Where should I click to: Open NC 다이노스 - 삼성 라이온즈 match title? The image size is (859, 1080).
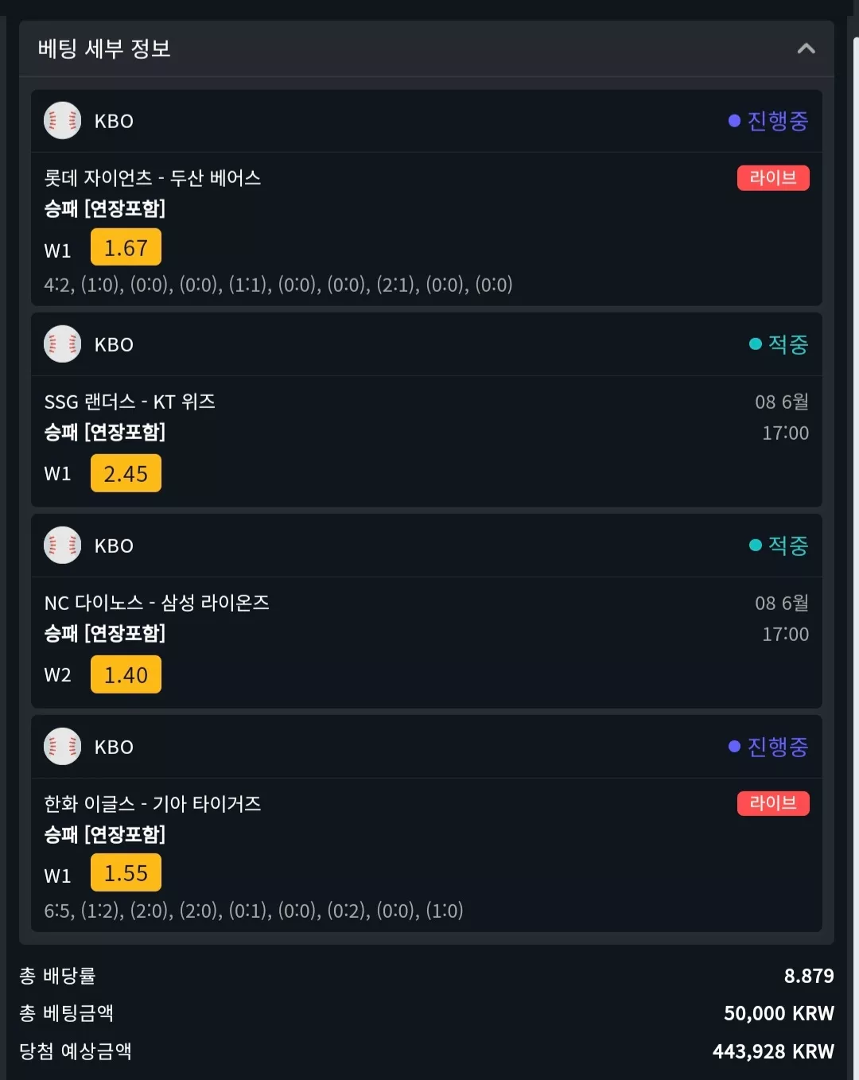point(157,603)
